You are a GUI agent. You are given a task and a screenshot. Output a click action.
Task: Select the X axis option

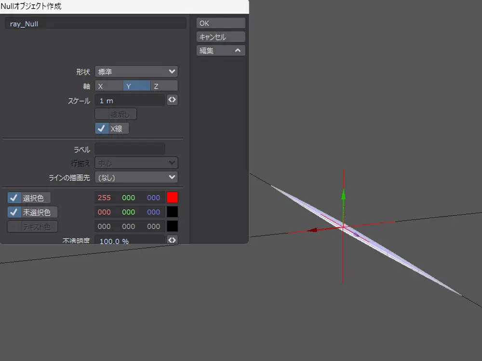click(x=108, y=86)
